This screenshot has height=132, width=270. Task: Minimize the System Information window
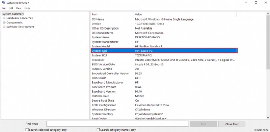pos(246,3)
